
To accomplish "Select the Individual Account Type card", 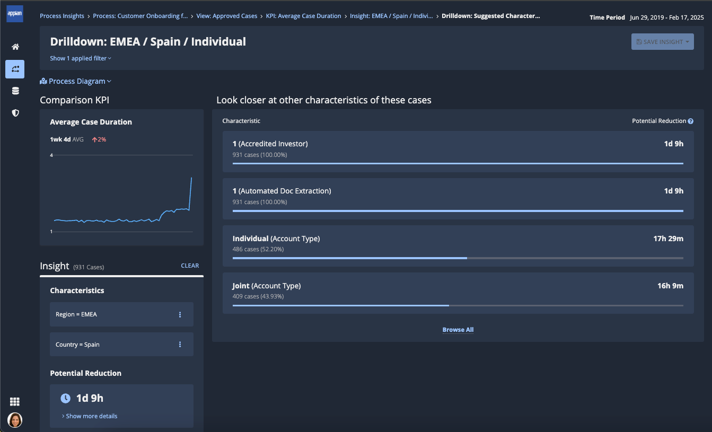I will point(458,246).
